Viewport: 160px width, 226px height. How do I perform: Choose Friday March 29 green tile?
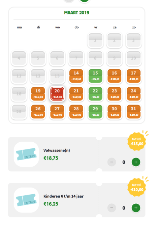(x=95, y=112)
